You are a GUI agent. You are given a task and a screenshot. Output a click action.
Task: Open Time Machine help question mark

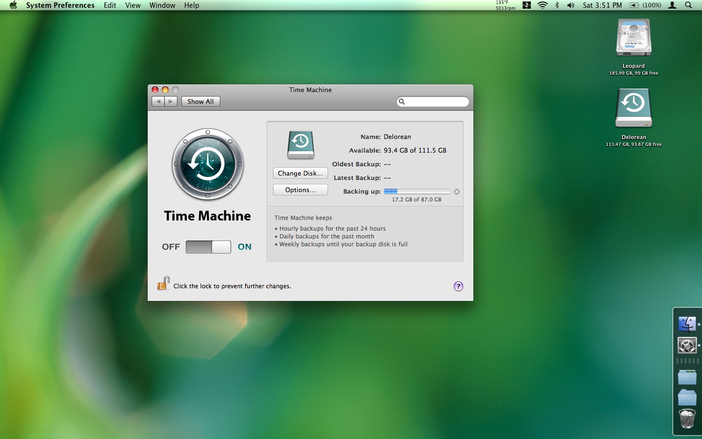coord(458,286)
